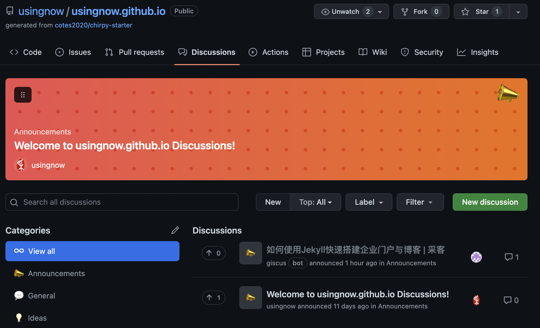Select the View all category
The image size is (540, 328).
click(92, 251)
